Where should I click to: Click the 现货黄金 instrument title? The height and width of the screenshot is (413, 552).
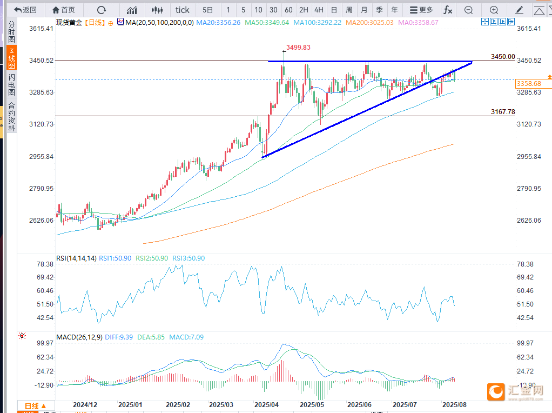click(69, 23)
